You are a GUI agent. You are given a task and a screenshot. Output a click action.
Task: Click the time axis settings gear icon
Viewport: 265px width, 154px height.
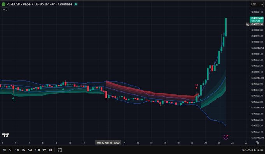click(x=257, y=143)
